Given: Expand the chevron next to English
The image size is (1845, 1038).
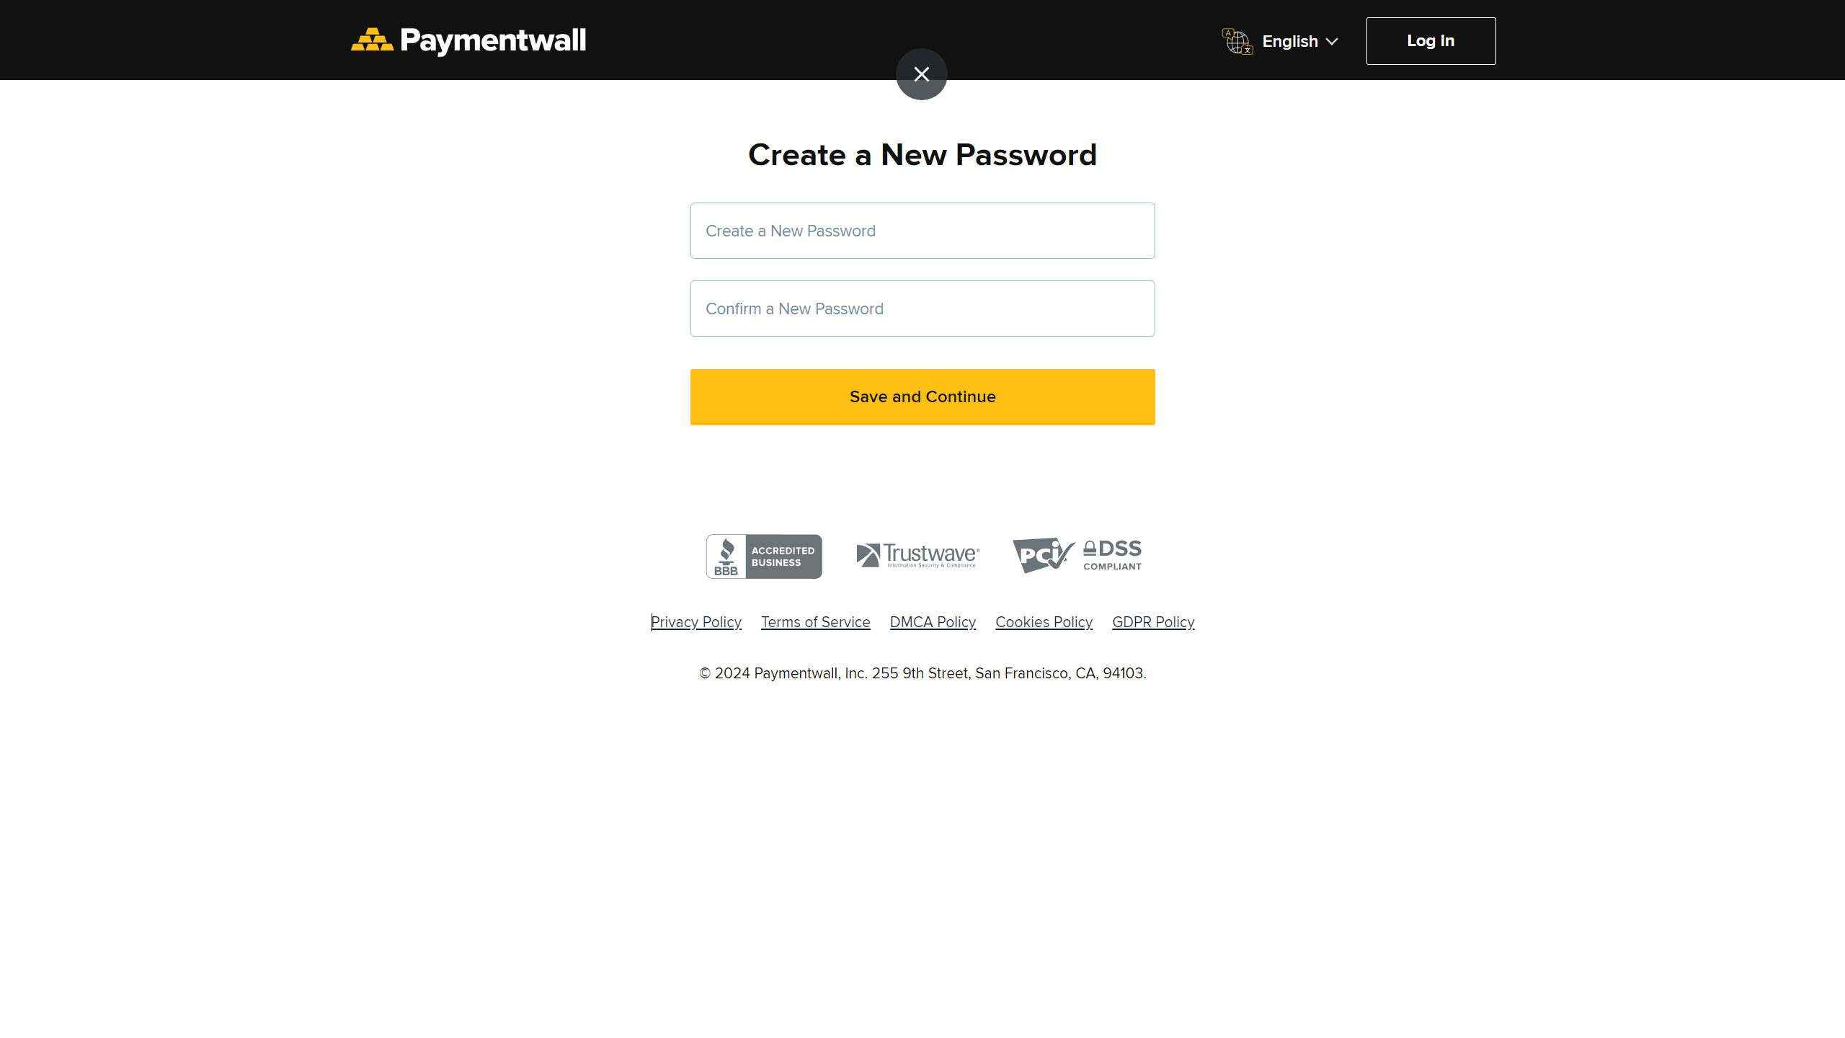Looking at the screenshot, I should coord(1332,42).
